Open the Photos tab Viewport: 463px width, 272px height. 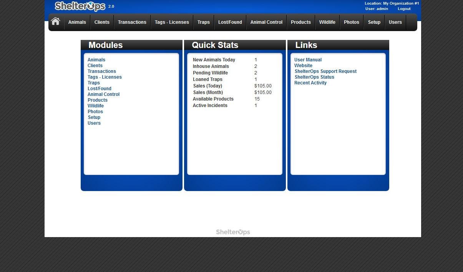pyautogui.click(x=351, y=22)
